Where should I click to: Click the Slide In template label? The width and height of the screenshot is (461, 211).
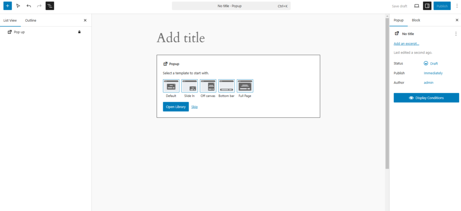(190, 96)
